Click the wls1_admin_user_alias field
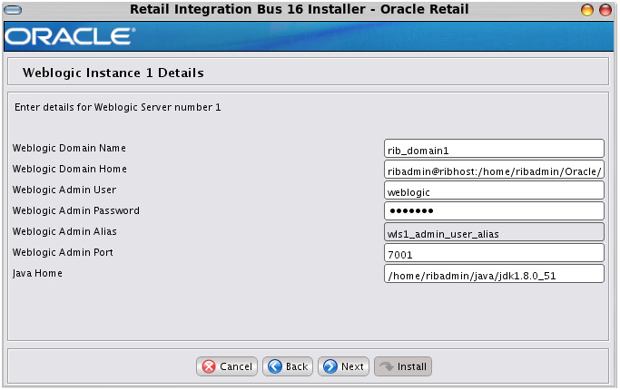The width and height of the screenshot is (620, 390). coord(494,232)
